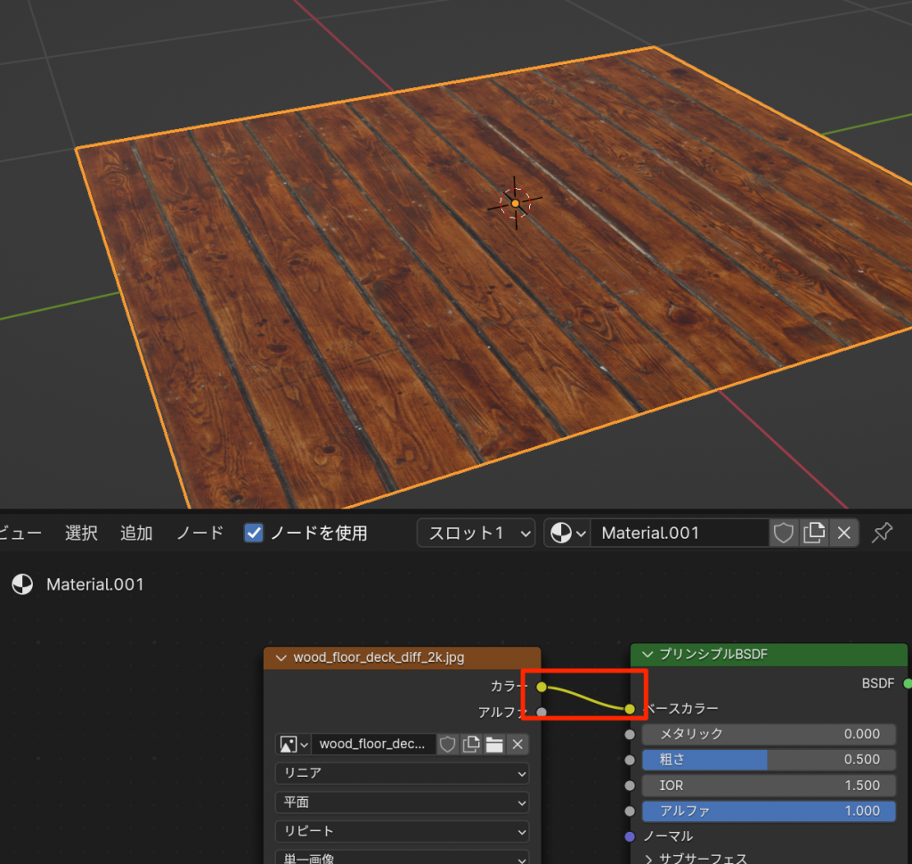
Task: Open image file with the folder icon
Action: click(494, 744)
